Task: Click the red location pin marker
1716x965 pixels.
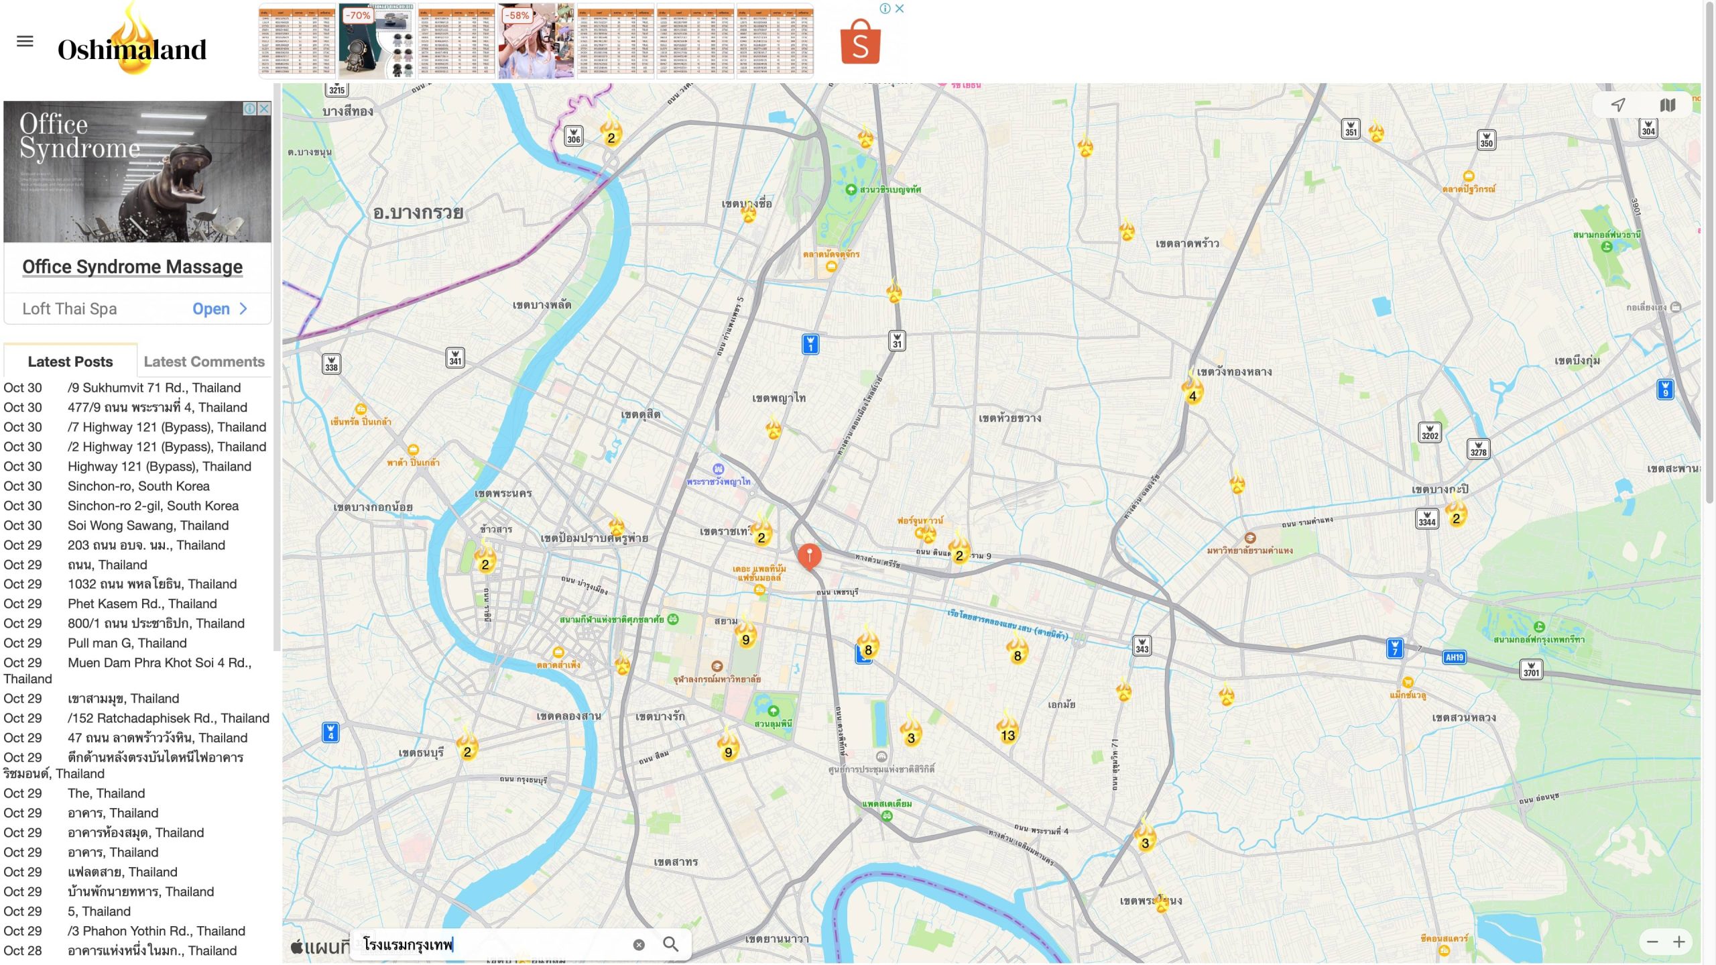Action: [809, 556]
